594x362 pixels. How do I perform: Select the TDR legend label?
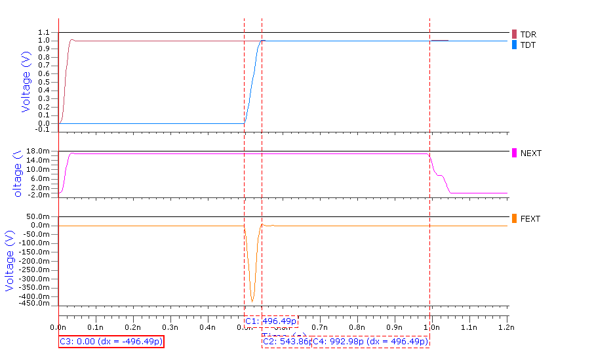528,35
